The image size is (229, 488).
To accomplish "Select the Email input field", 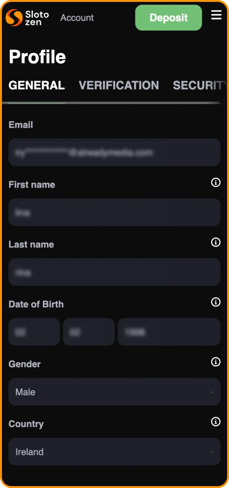I will (x=114, y=152).
